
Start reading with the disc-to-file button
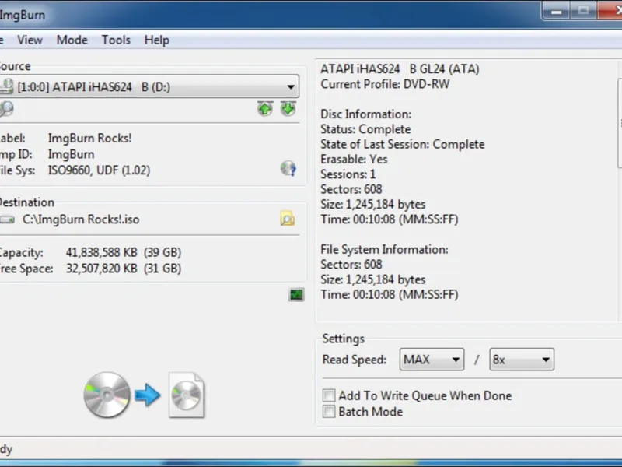[145, 395]
